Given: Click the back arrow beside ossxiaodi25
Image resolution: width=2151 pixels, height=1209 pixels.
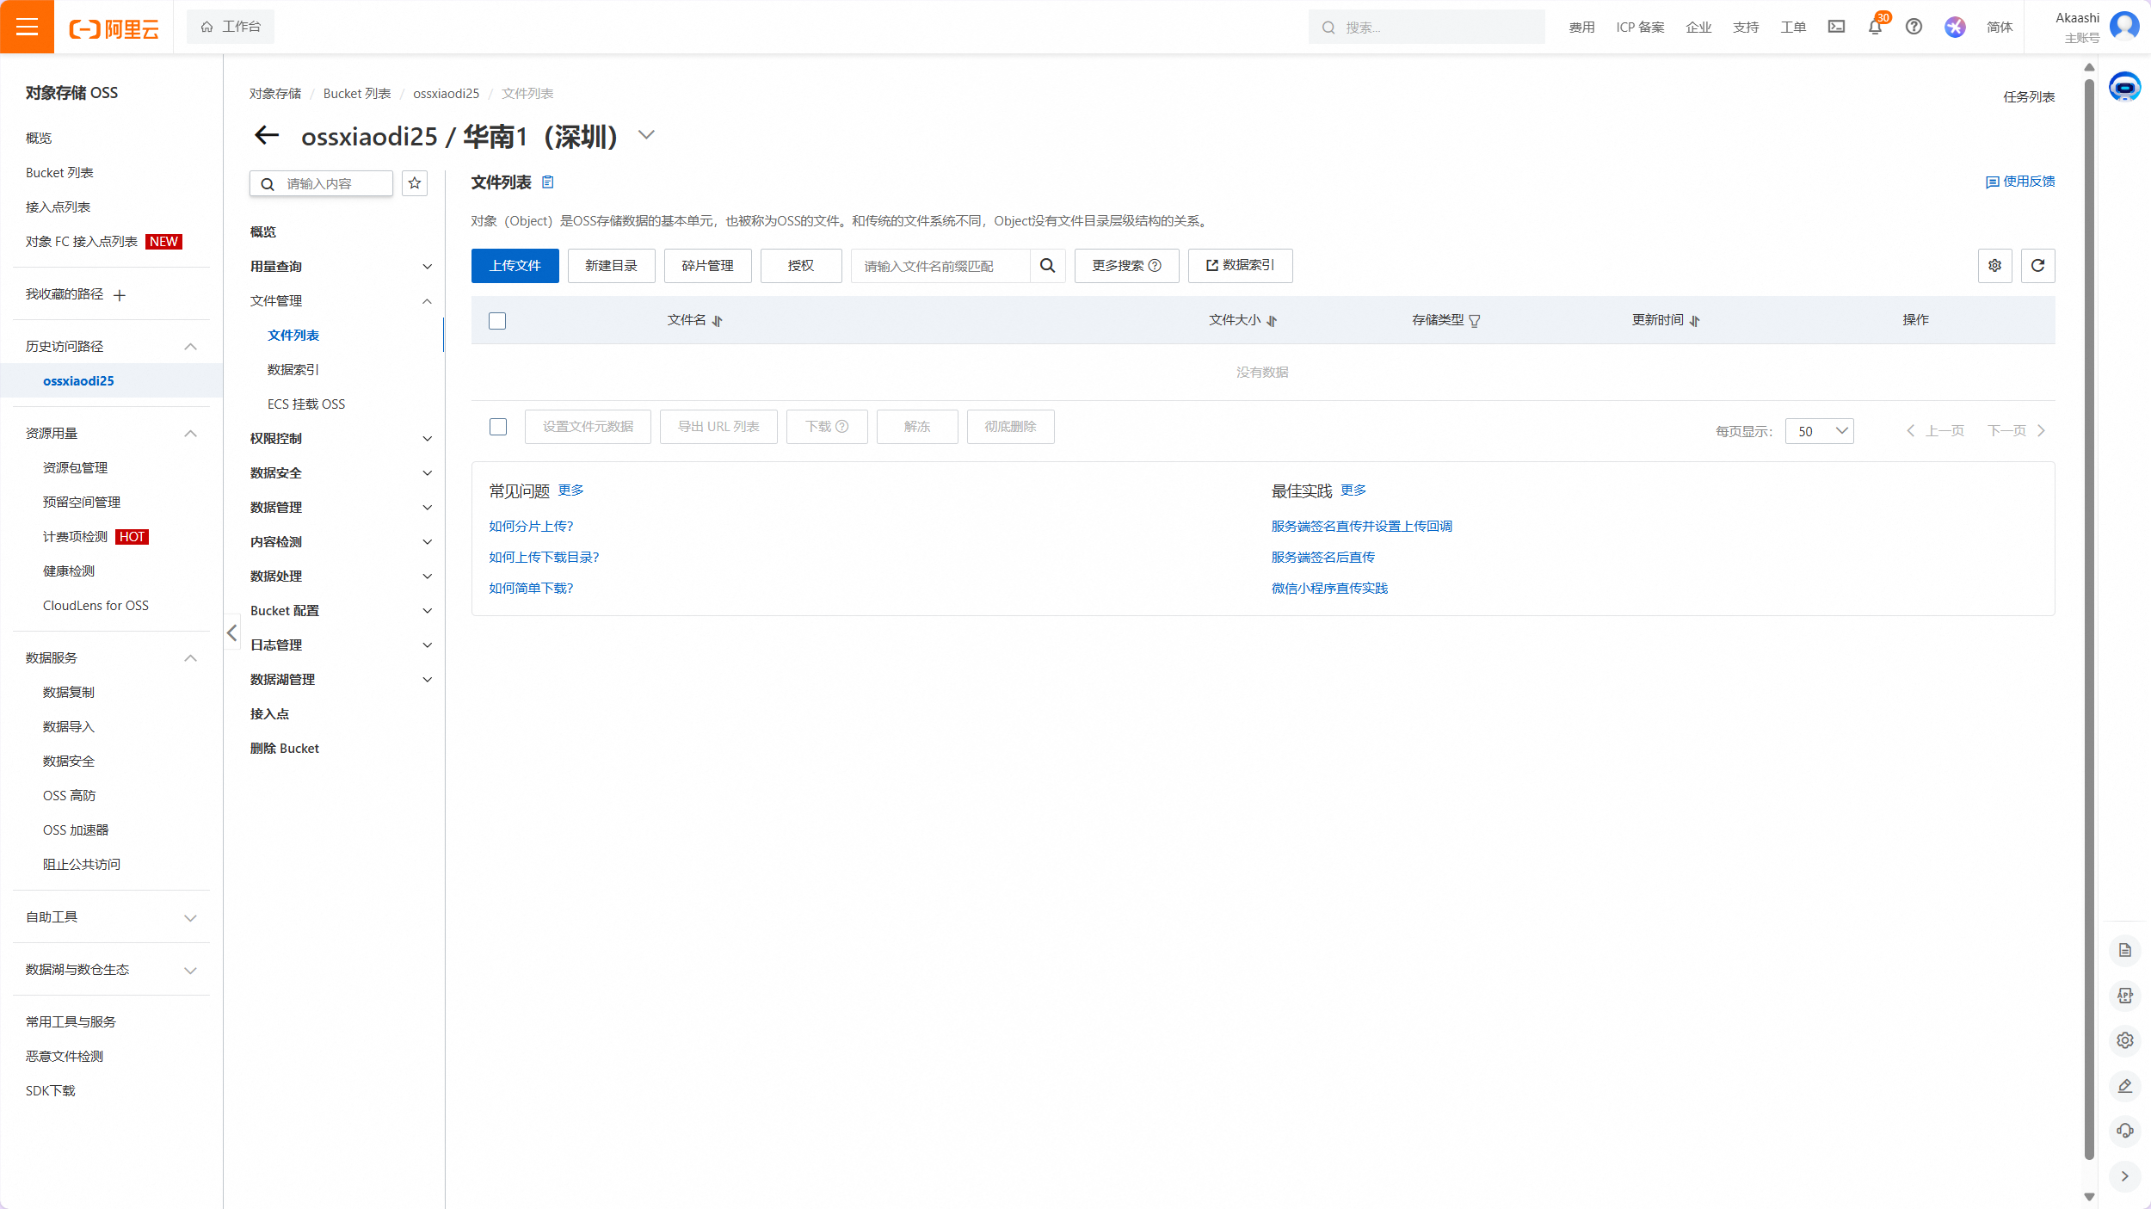Looking at the screenshot, I should pos(267,135).
